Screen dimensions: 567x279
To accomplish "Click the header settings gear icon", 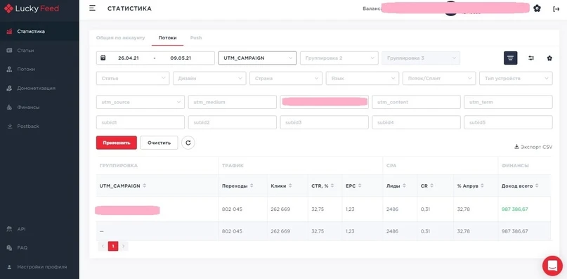I will tap(537, 8).
